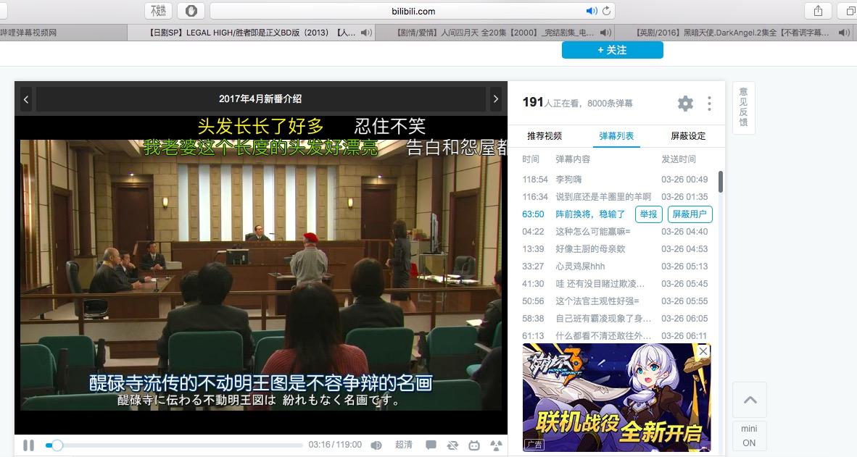The height and width of the screenshot is (457, 857).
Task: Click the rightmost icon in the player control bar
Action: [496, 445]
